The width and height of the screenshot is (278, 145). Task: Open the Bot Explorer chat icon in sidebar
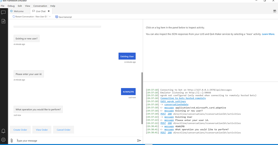[x=3, y=12]
